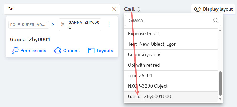
Task: Click the puzzle icon next to Options
Action: pos(57,51)
